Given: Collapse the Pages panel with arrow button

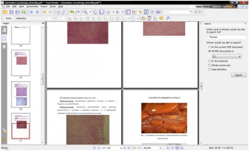Looking at the screenshot, I should click(43, 23).
